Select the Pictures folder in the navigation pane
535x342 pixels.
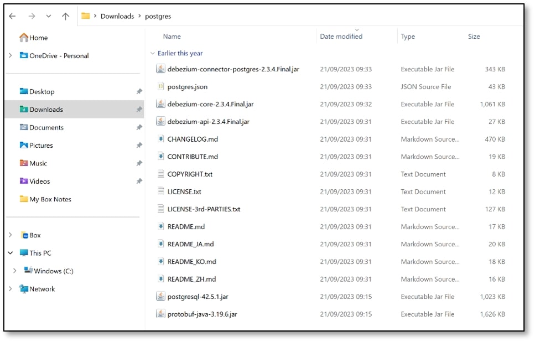40,145
